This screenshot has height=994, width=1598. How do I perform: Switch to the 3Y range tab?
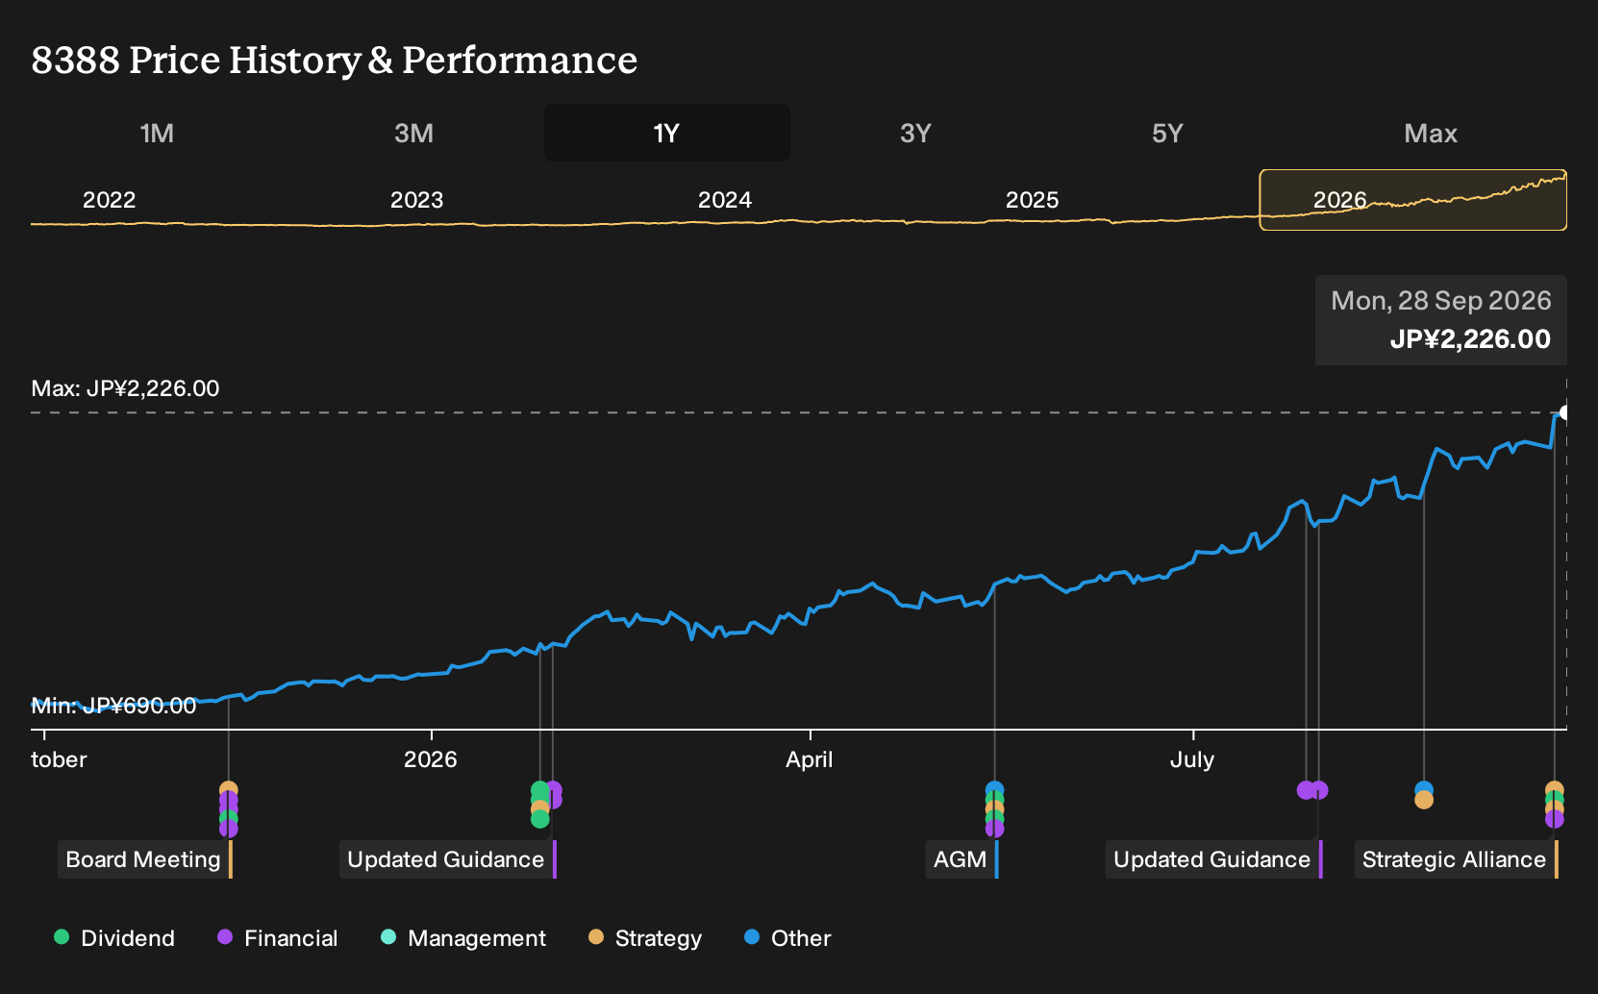915,133
